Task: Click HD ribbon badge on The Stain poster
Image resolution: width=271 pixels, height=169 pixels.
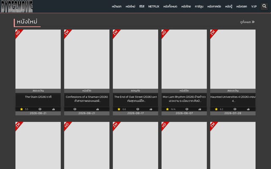Action: click(x=18, y=33)
